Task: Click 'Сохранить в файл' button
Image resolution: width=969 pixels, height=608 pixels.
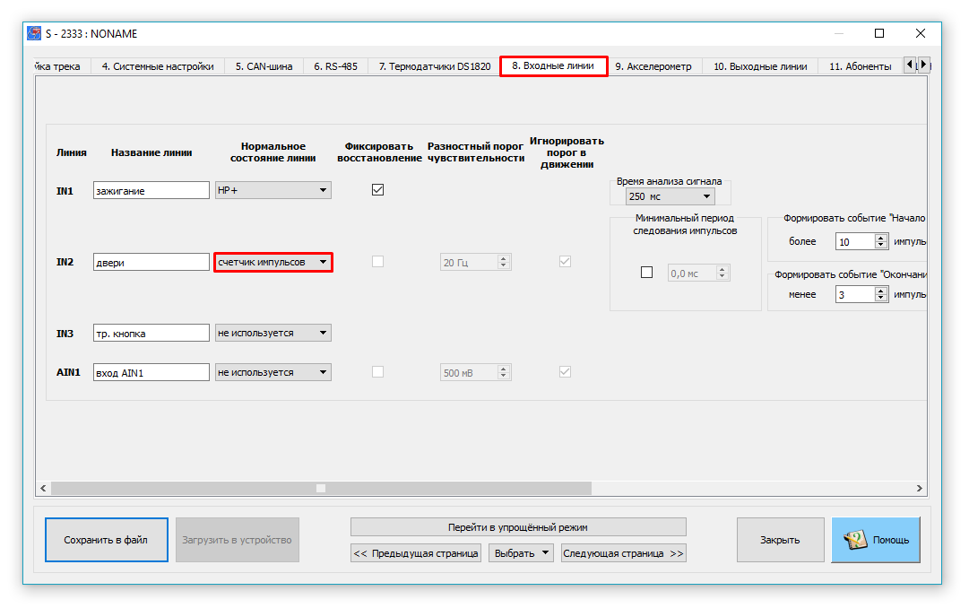Action: [106, 540]
